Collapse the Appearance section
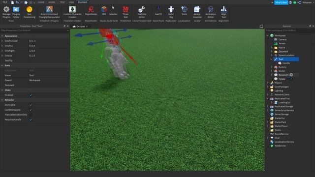Screen dimensions: 315x177 click(2, 36)
